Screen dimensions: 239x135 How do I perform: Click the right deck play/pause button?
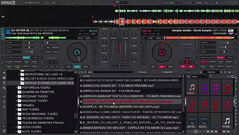point(162,67)
